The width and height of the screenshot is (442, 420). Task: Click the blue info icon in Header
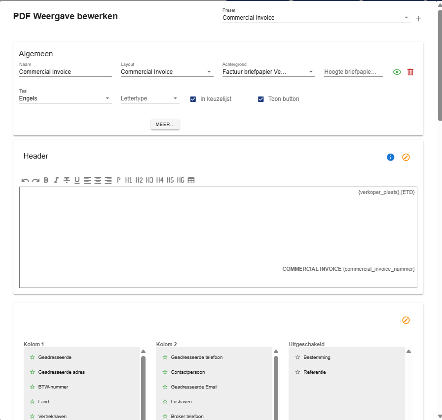(x=391, y=157)
